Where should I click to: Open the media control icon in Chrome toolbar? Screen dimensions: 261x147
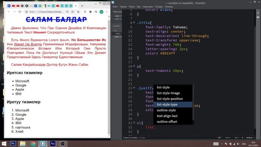click(96, 12)
